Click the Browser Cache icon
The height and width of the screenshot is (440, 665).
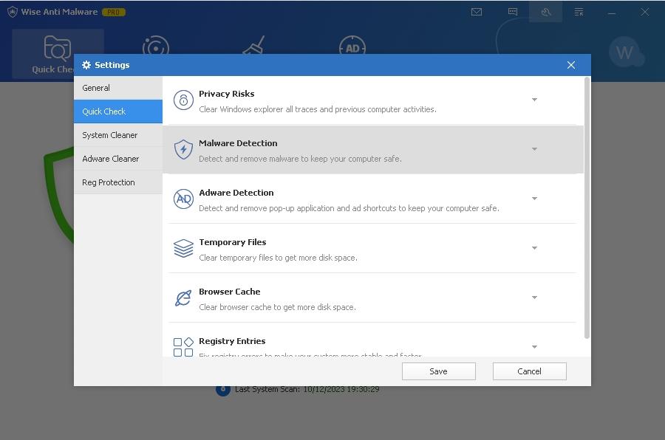(x=183, y=298)
